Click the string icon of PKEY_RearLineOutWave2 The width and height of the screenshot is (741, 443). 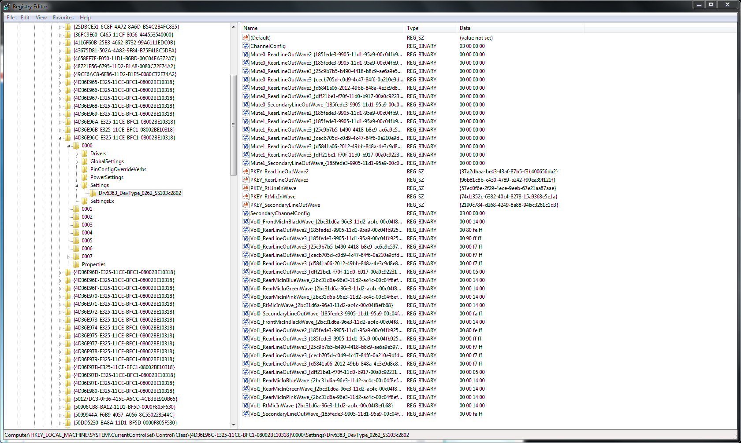(246, 172)
